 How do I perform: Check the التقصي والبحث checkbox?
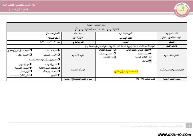pos(115,54)
